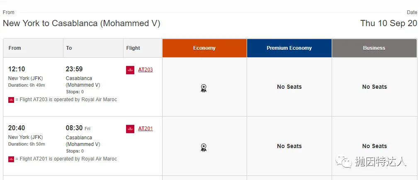Image resolution: width=420 pixels, height=180 pixels.
Task: Open flight AT201 details link
Action: point(146,129)
